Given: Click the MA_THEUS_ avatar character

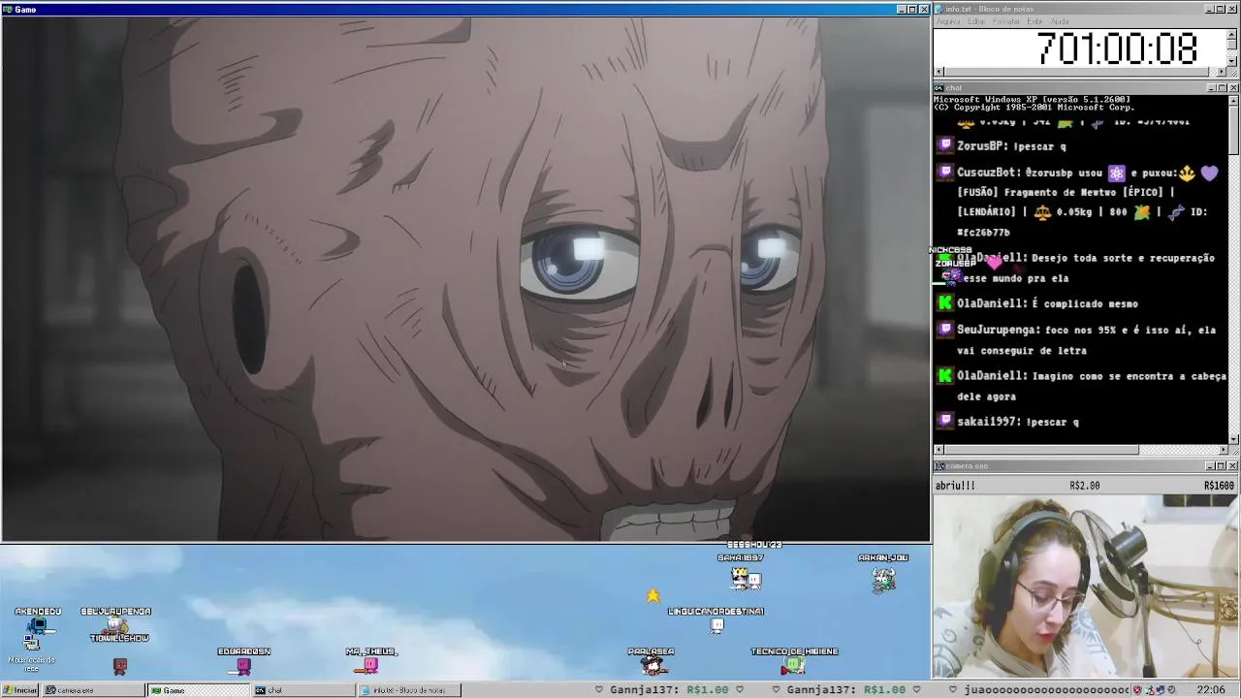Looking at the screenshot, I should tap(370, 665).
